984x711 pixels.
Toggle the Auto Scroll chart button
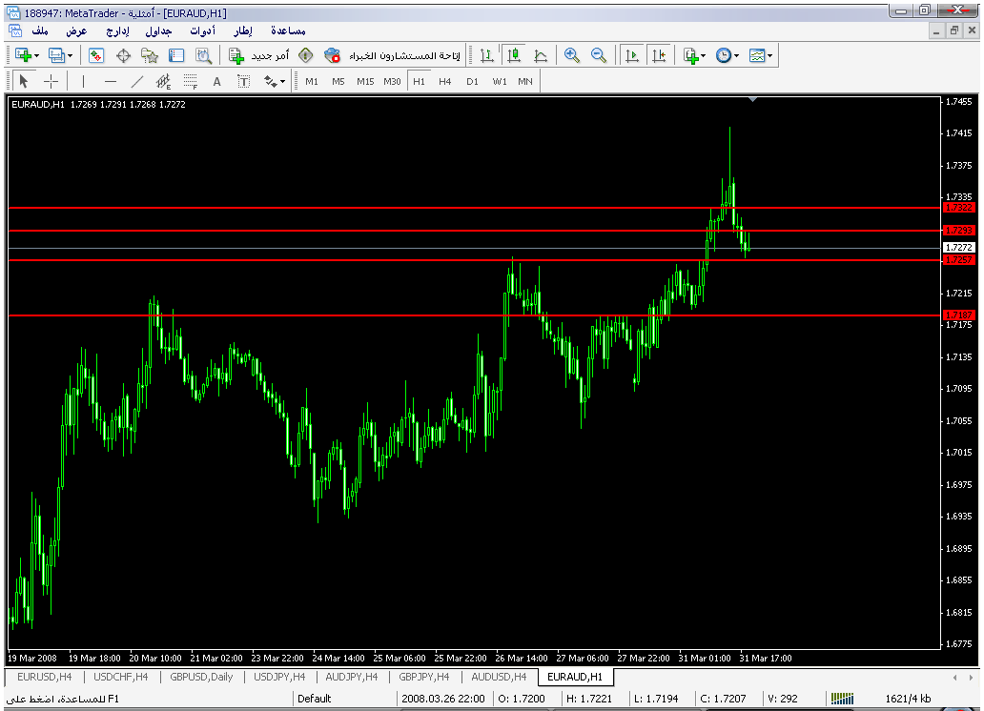631,55
